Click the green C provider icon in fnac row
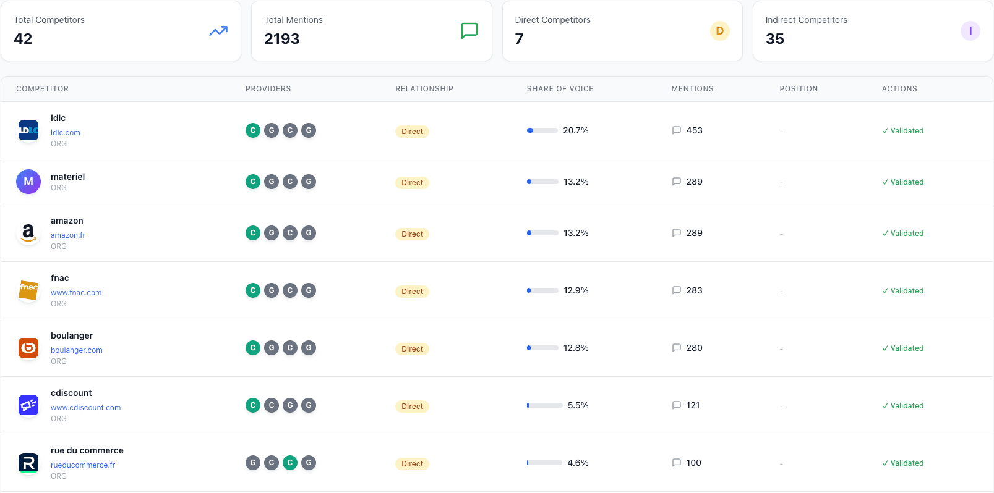Viewport: 994px width, 493px height. (x=253, y=290)
